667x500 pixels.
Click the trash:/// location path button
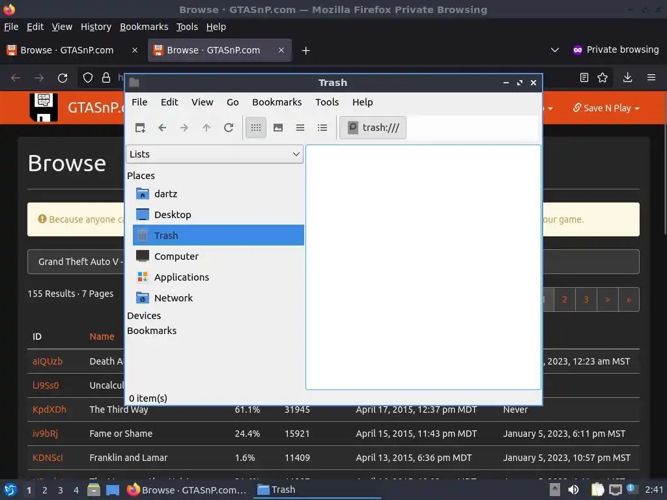click(373, 128)
